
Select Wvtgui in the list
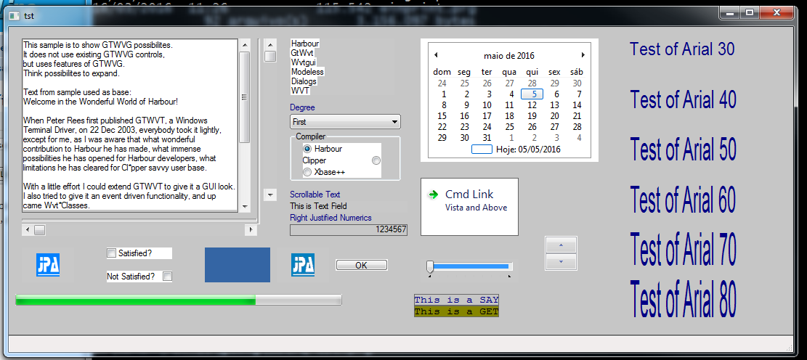[x=305, y=62]
